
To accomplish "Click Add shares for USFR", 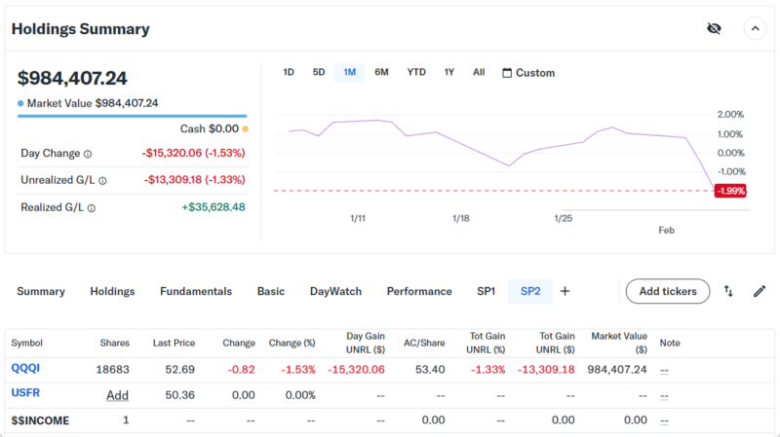I will point(118,394).
